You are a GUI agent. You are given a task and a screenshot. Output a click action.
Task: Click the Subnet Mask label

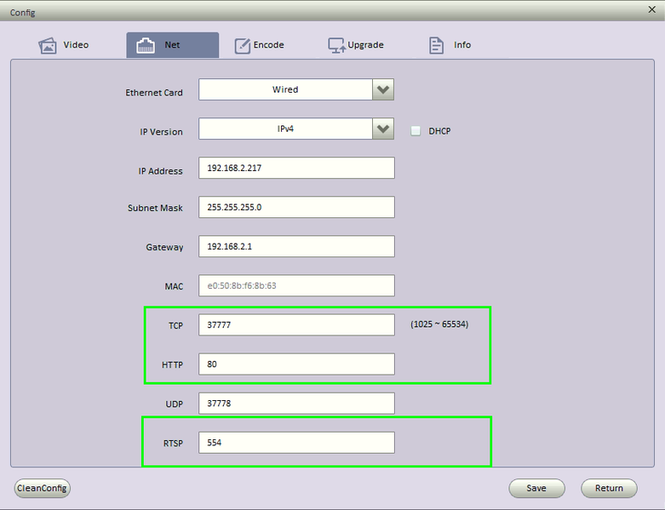tap(155, 208)
